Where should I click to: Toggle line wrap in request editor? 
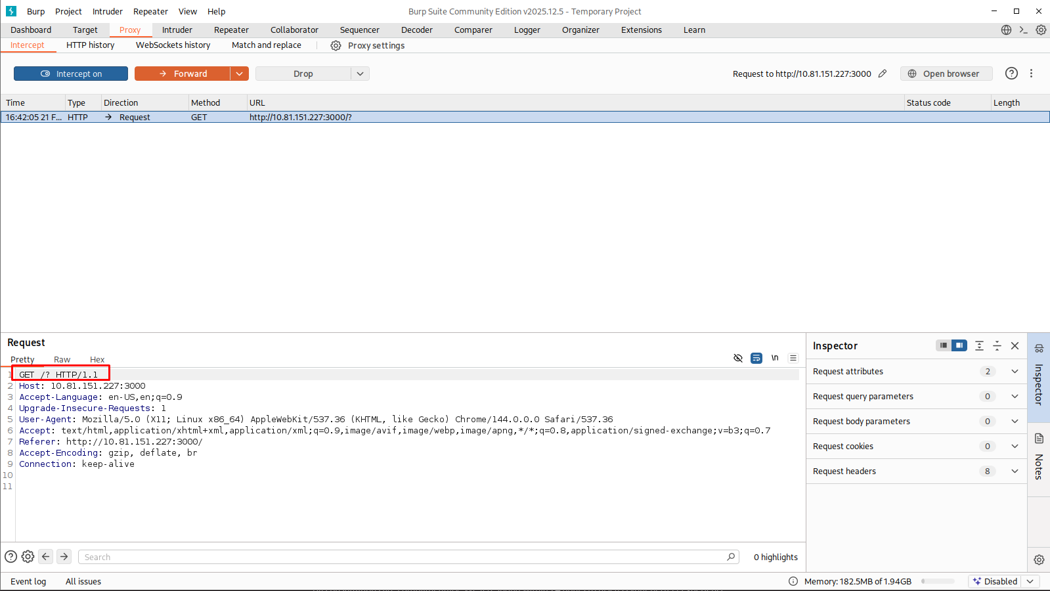(756, 358)
